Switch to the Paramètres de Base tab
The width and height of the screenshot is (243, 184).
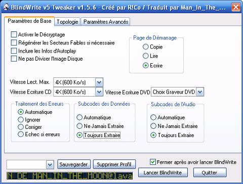[29, 21]
